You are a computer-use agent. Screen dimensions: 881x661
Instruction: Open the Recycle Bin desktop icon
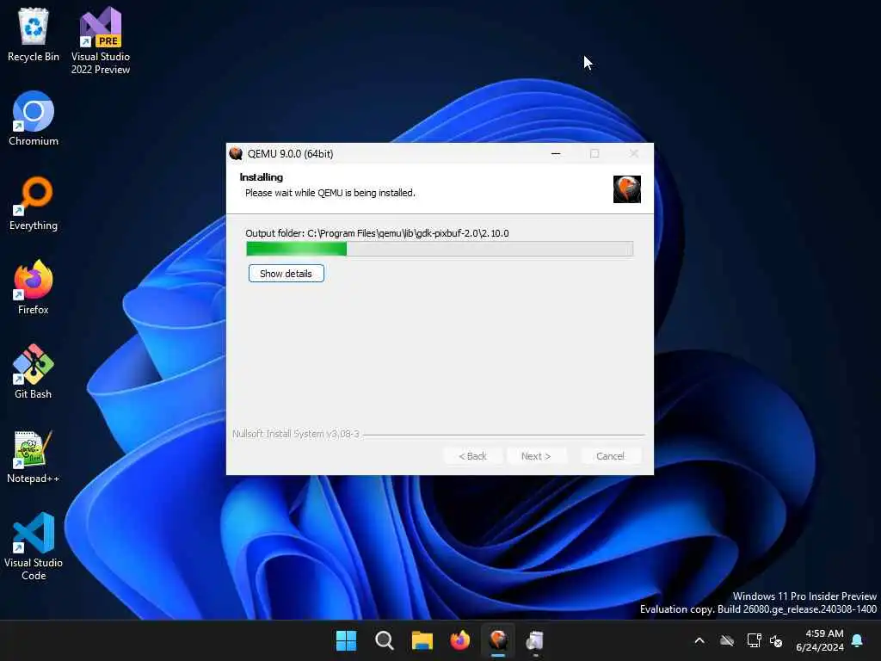(x=34, y=34)
